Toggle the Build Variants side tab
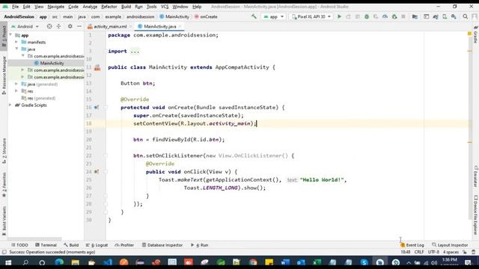This screenshot has height=269, width=479. click(4, 221)
